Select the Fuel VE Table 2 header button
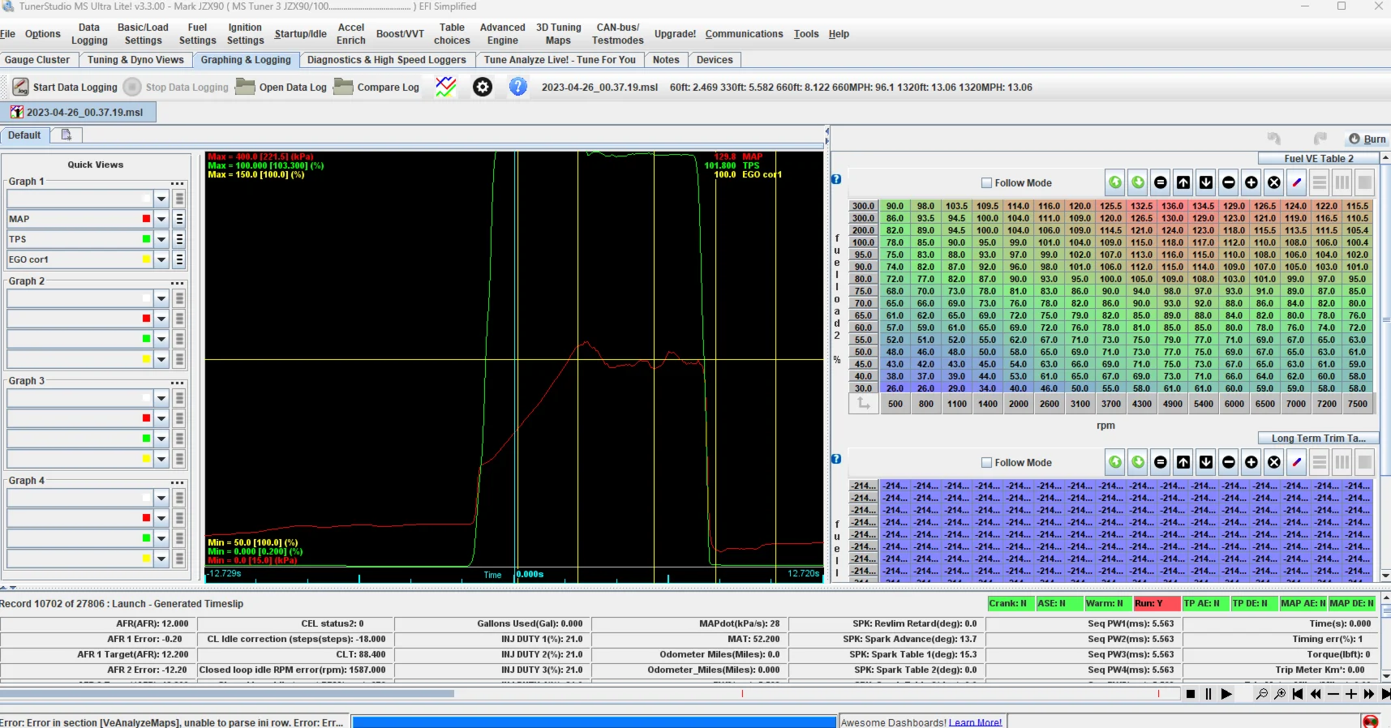The height and width of the screenshot is (728, 1391). [x=1318, y=159]
